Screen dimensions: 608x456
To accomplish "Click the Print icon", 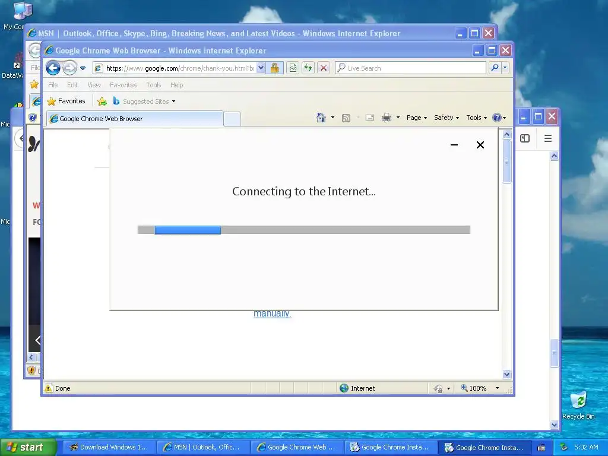I will click(x=387, y=118).
